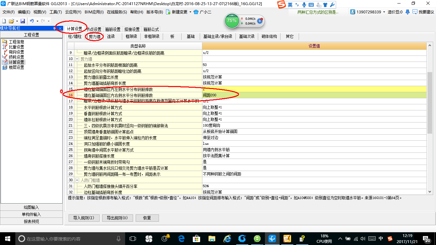
Task: Click the Sogou wrench tools icon
Action: coord(332,5)
